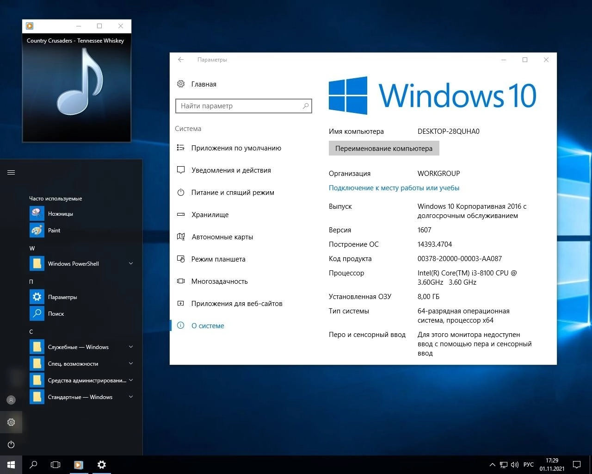Click Подключение к месту работы или учебы link

394,188
